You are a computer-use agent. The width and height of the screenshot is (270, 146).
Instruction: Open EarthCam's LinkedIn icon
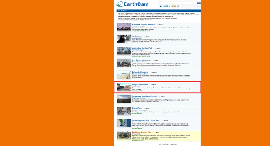tap(166, 6)
